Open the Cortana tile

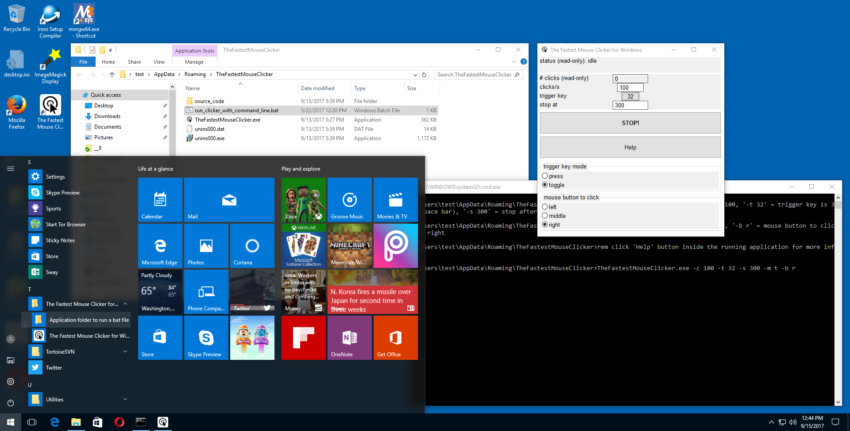(252, 246)
